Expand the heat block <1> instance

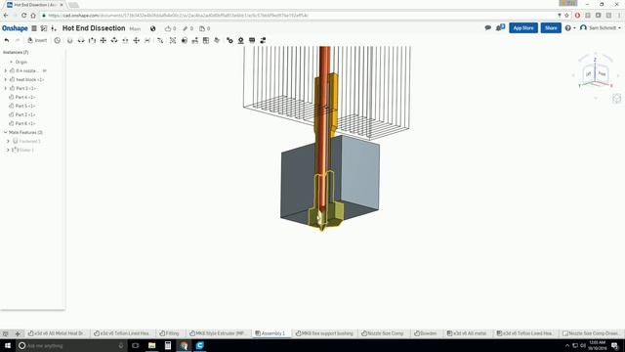click(x=6, y=79)
